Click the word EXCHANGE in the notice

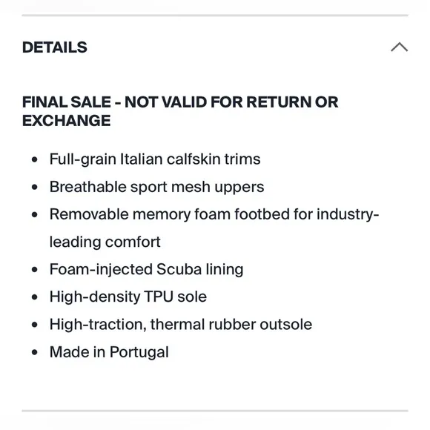pyautogui.click(x=67, y=121)
